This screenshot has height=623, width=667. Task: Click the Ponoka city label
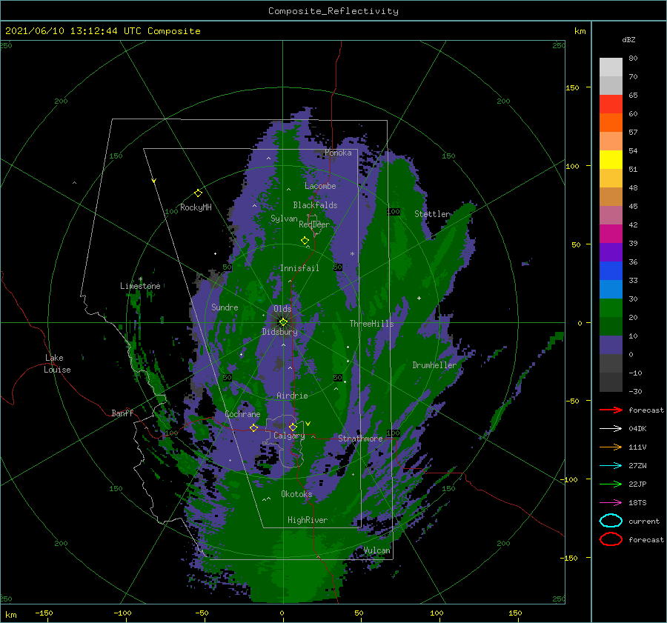tap(338, 153)
